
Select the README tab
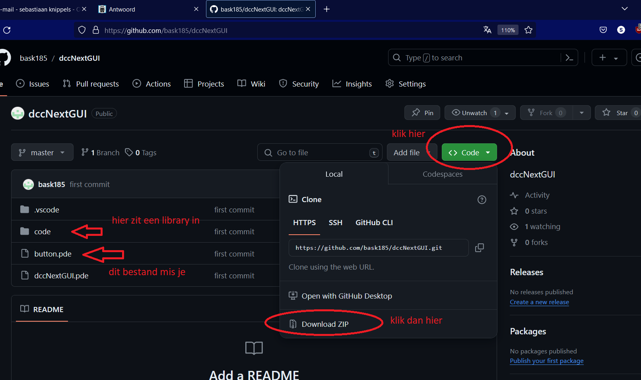click(x=42, y=309)
